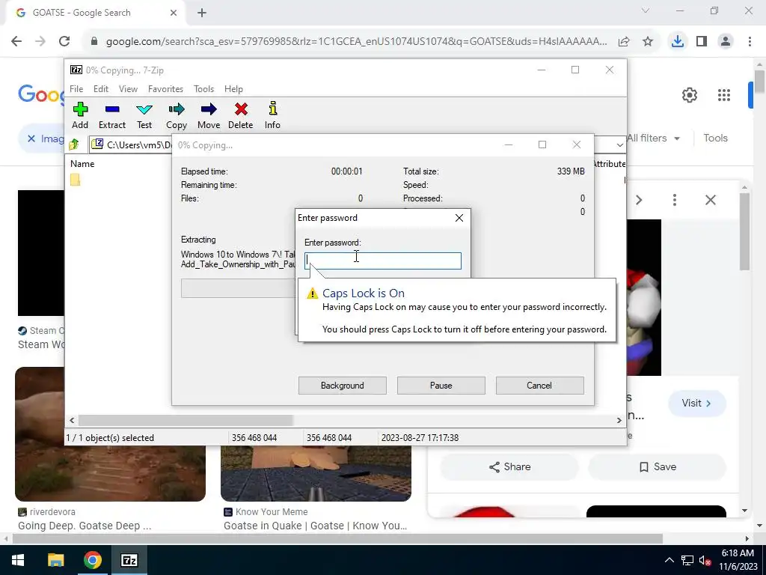Click the Background button in the copying dialog
Viewport: 766px width, 575px height.
(x=343, y=386)
